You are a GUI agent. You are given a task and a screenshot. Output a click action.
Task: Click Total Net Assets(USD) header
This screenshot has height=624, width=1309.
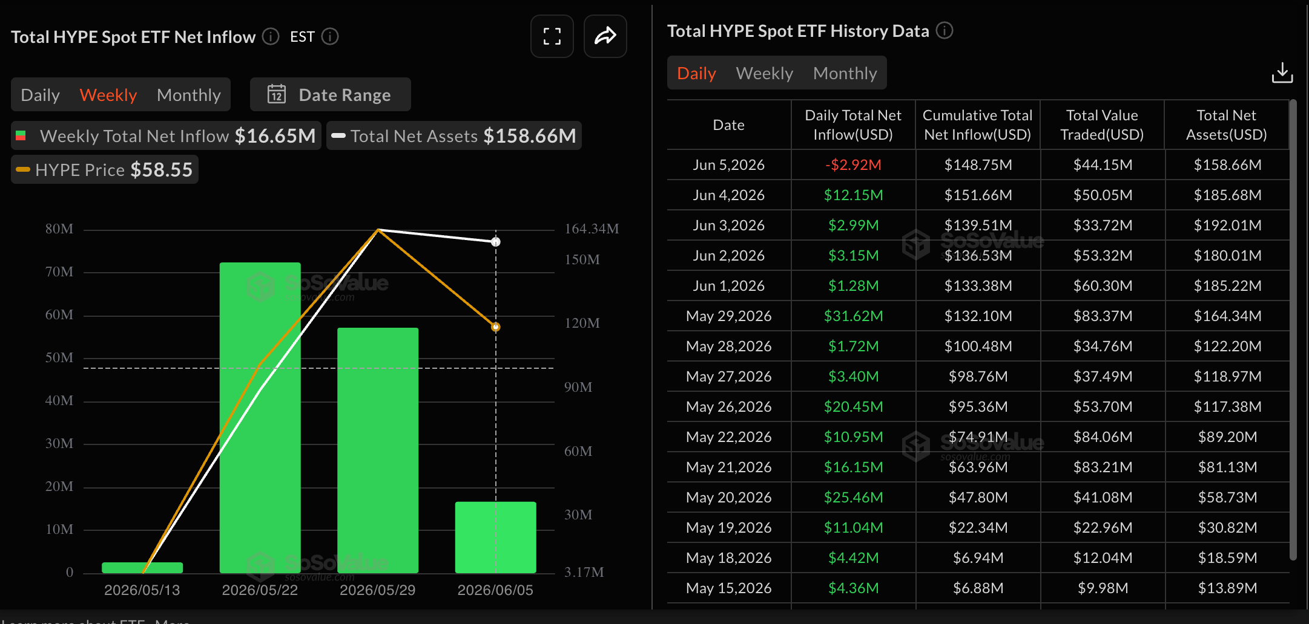coord(1227,125)
